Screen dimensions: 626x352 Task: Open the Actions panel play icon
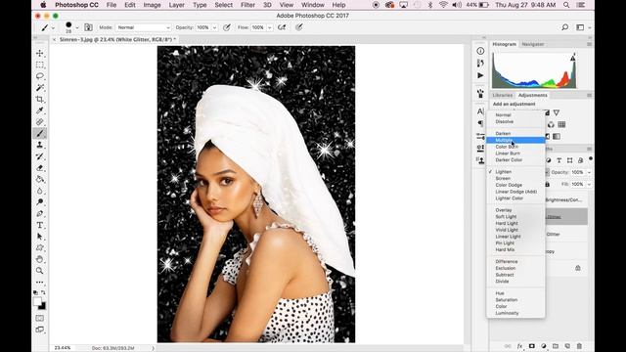tap(480, 75)
